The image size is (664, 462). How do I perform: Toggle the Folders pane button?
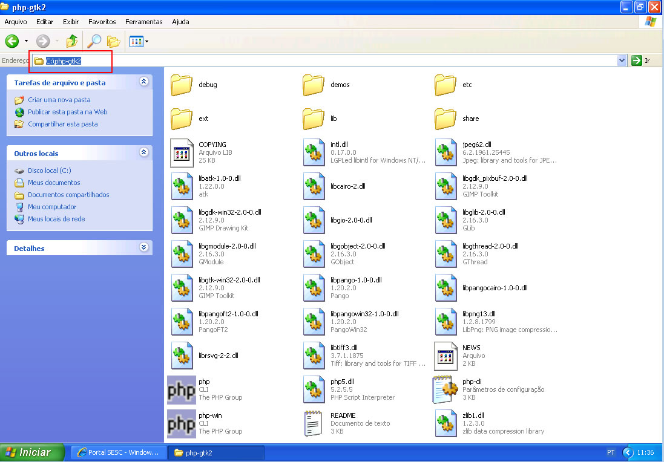coord(113,41)
